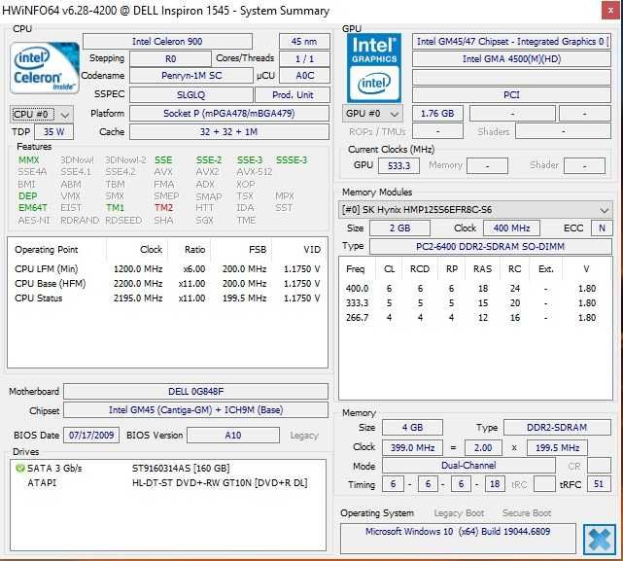This screenshot has width=623, height=561.
Task: Click the Dual-Channel mode field
Action: pyautogui.click(x=468, y=466)
